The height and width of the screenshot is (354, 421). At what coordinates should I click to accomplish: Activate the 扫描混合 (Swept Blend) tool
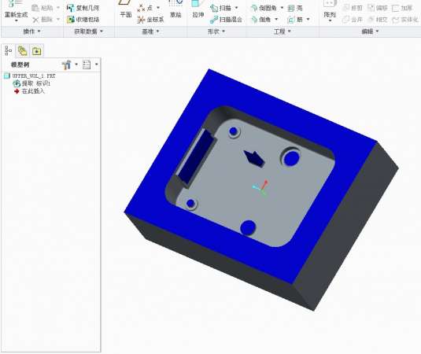pyautogui.click(x=226, y=20)
